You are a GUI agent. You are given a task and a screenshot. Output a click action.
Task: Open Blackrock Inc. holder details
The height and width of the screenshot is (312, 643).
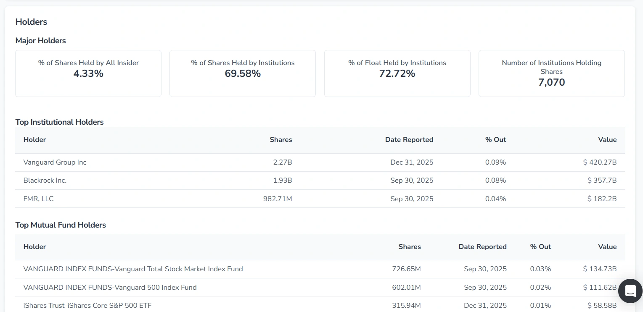click(45, 180)
